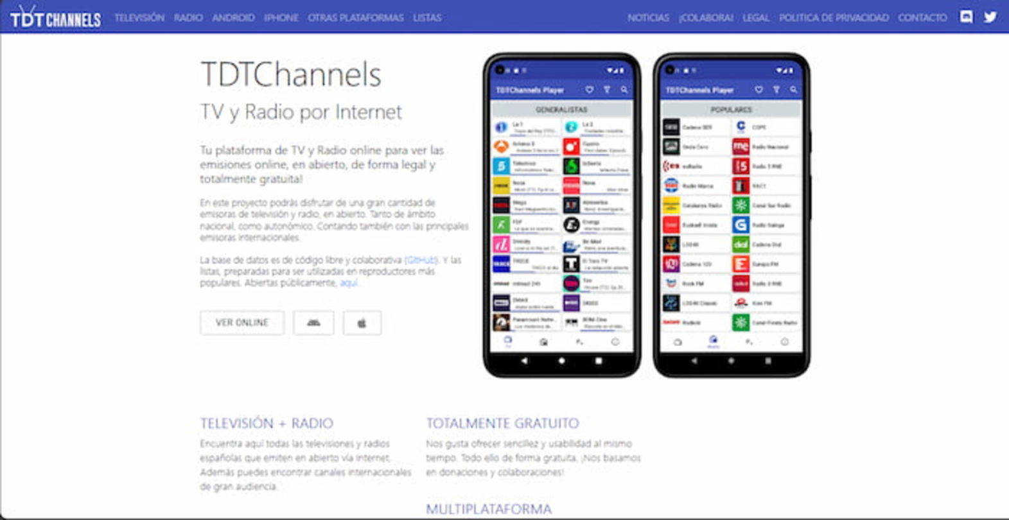This screenshot has height=520, width=1009.
Task: Select La 1 channel logo
Action: pos(501,127)
